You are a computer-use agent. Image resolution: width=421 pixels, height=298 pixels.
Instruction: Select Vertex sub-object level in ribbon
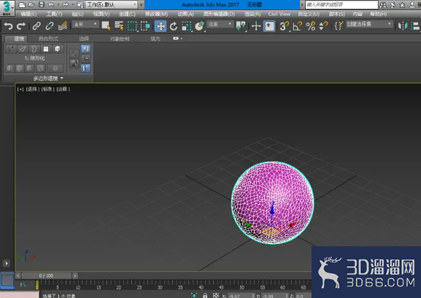tap(11, 49)
